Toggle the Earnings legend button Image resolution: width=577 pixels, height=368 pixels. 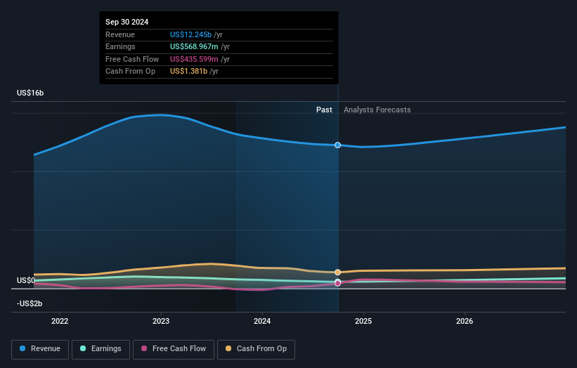tap(101, 349)
